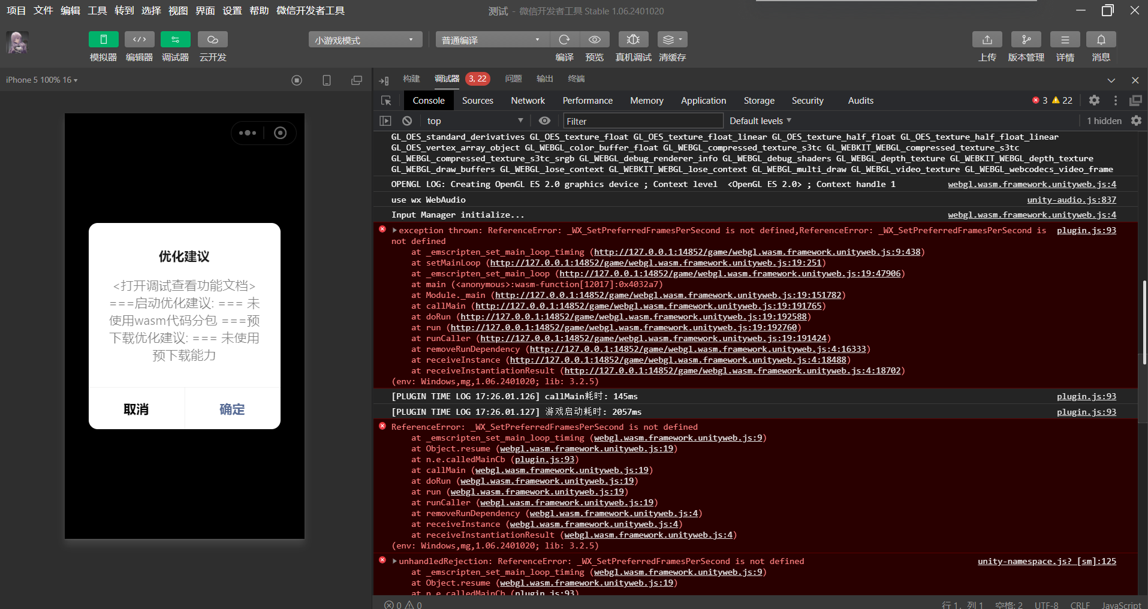Open the 微信开发者工具 menu

pyautogui.click(x=311, y=11)
